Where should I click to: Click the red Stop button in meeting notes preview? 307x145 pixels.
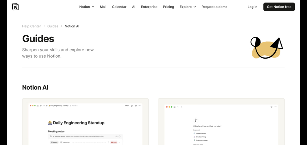pos(114,142)
